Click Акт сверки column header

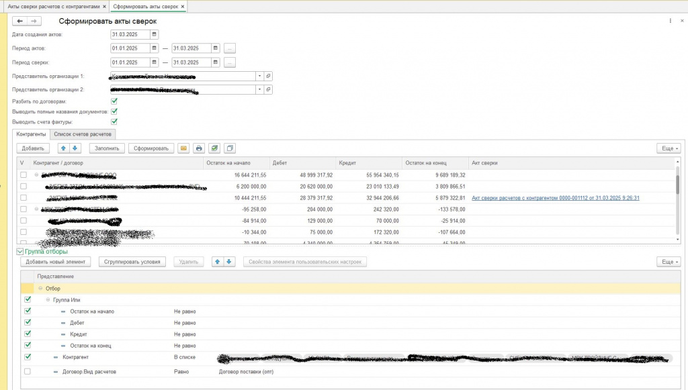click(x=572, y=162)
